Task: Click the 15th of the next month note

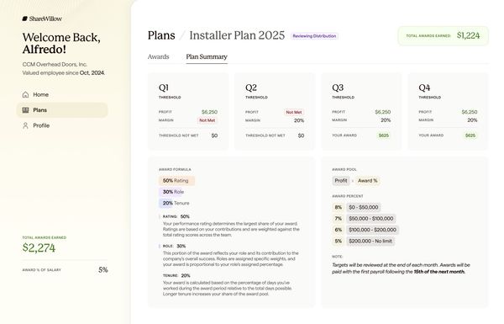Action: coord(439,272)
